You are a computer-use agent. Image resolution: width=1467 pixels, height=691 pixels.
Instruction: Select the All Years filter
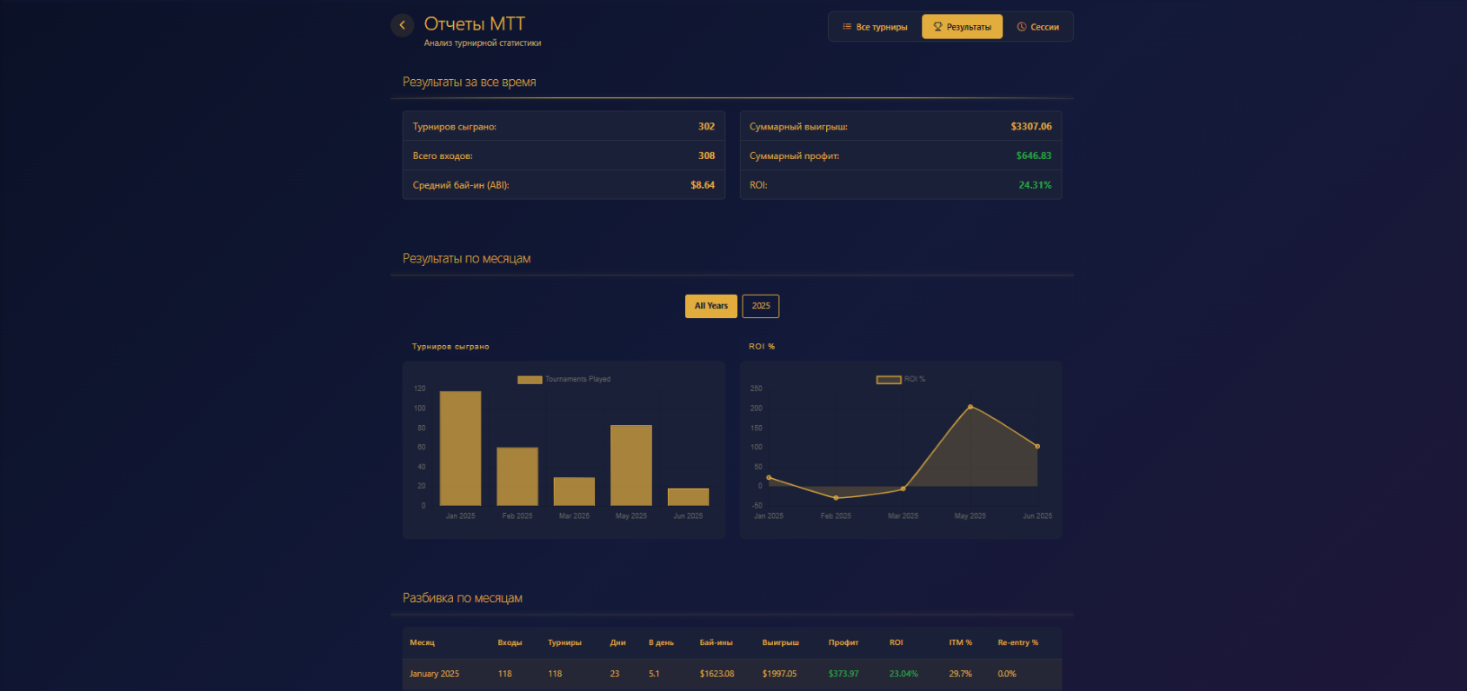tap(711, 306)
